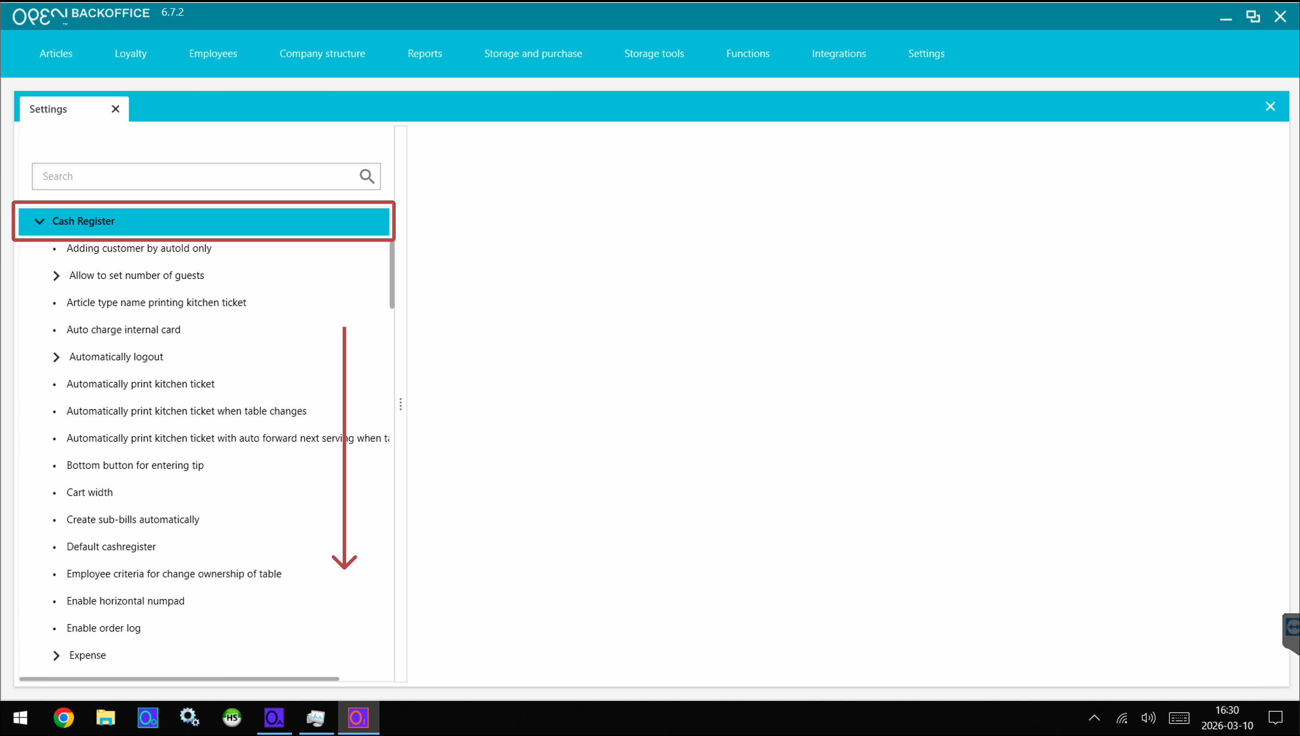This screenshot has width=1300, height=736.
Task: Open File Explorer from taskbar
Action: (x=106, y=717)
